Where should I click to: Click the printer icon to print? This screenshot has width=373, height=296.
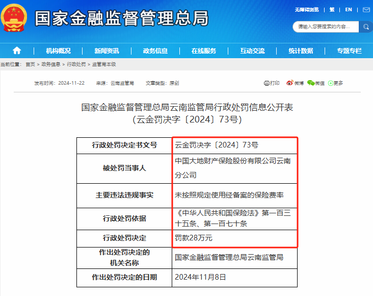[267, 83]
